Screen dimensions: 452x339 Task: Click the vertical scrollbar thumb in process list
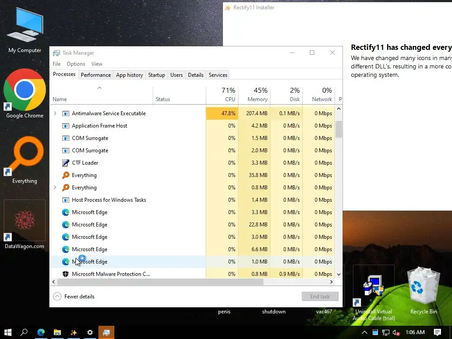tap(339, 129)
